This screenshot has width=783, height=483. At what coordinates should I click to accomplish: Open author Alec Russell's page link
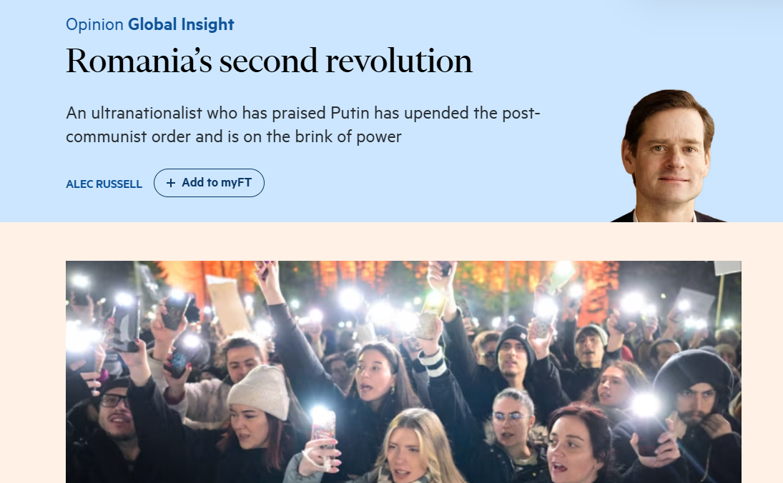(104, 184)
